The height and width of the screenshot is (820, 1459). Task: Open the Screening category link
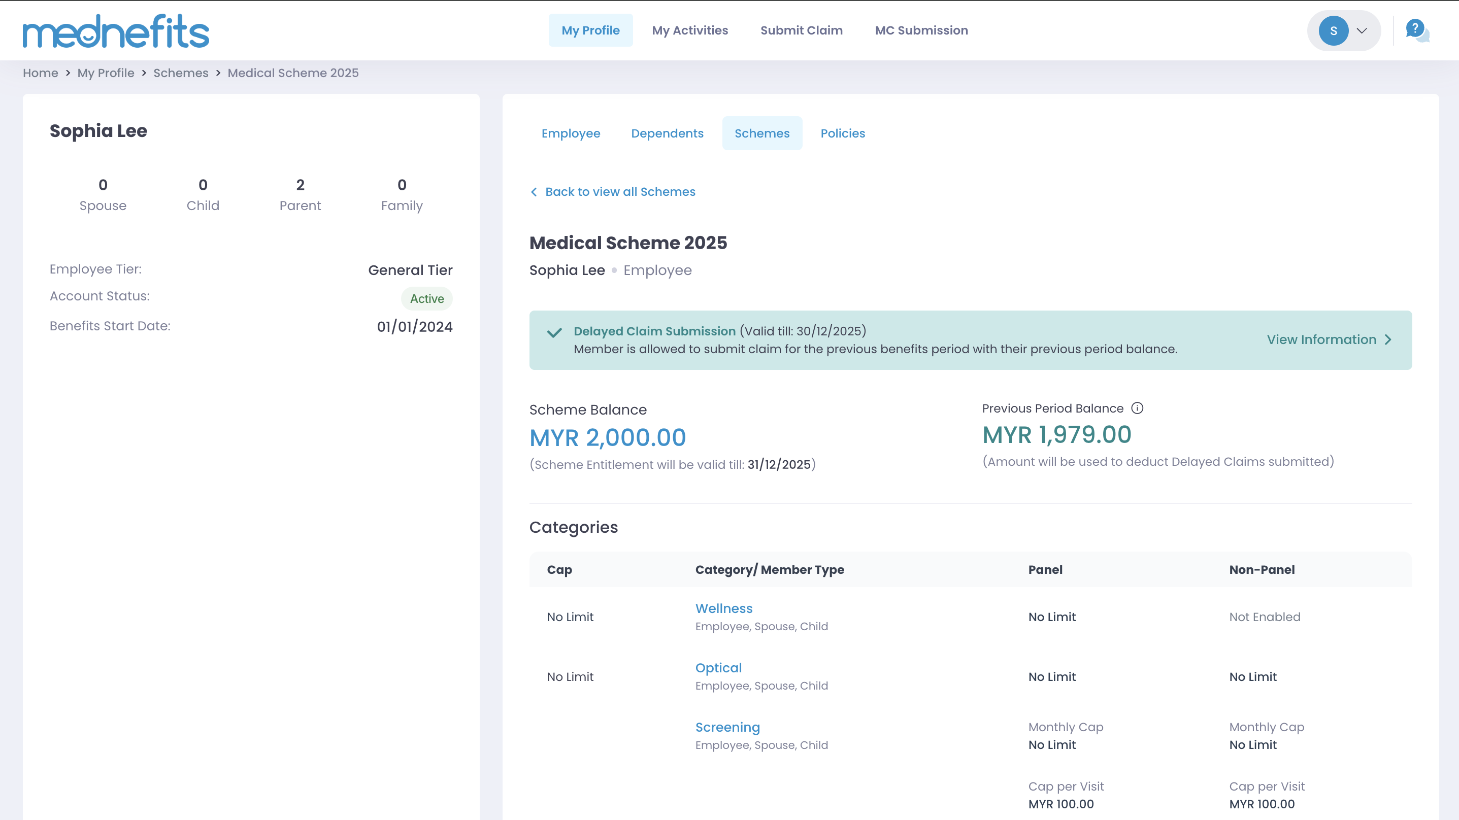click(727, 727)
